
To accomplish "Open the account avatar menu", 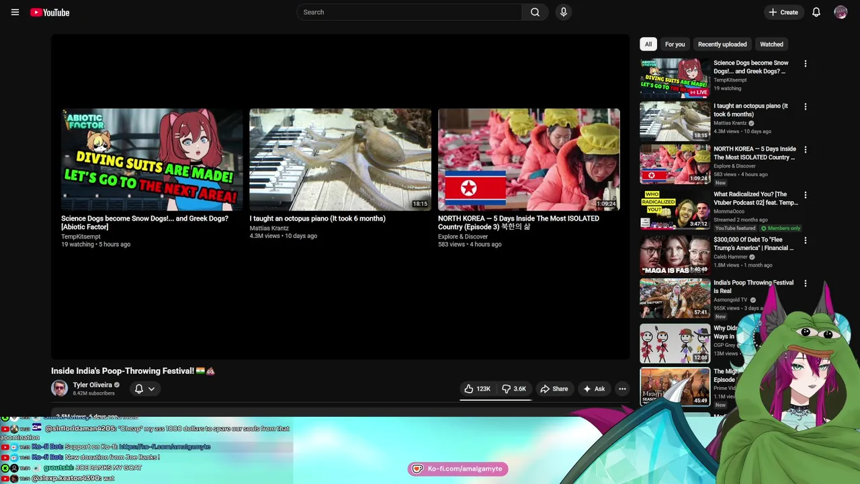I will click(x=841, y=12).
